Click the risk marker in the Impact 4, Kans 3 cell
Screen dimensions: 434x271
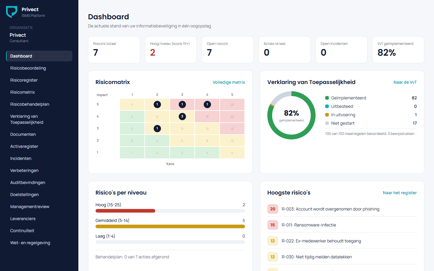182,117
